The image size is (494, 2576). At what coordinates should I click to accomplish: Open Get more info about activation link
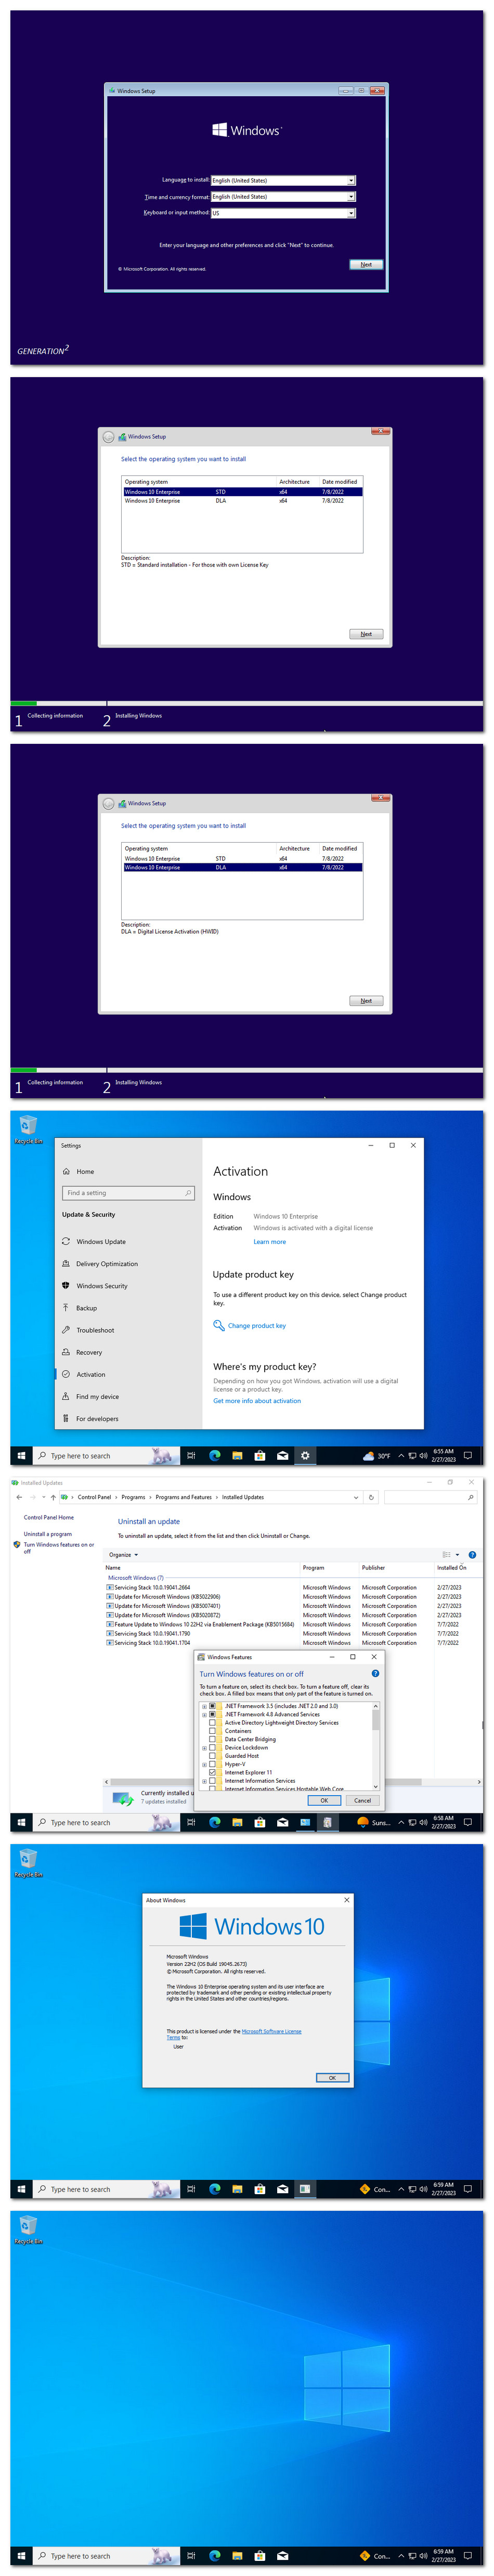coord(257,1401)
